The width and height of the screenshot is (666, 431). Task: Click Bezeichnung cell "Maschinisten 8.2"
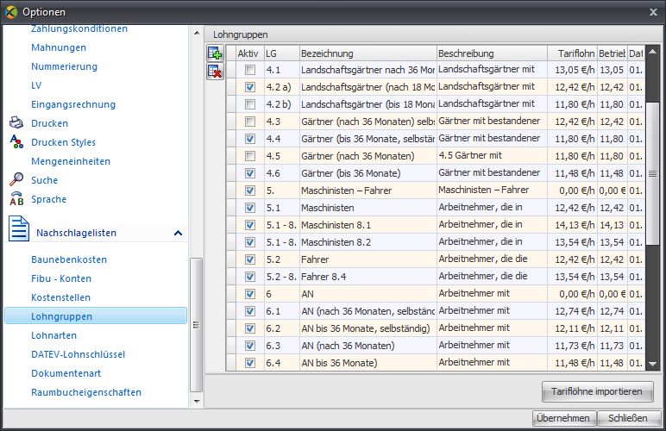[x=368, y=242]
